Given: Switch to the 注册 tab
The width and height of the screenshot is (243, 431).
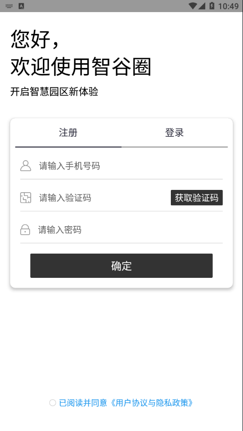Looking at the screenshot, I should [68, 133].
